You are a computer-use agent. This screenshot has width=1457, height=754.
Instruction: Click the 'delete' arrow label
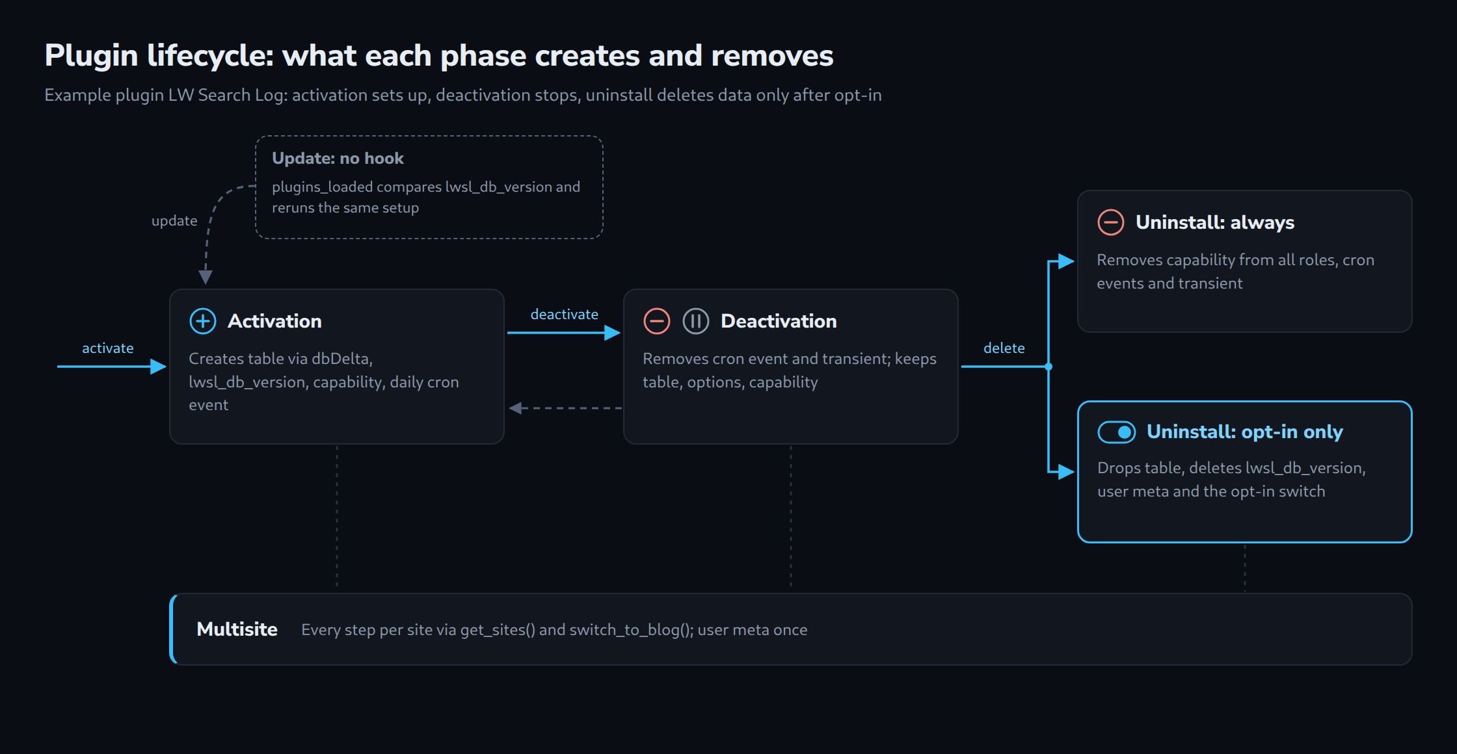pos(1004,348)
